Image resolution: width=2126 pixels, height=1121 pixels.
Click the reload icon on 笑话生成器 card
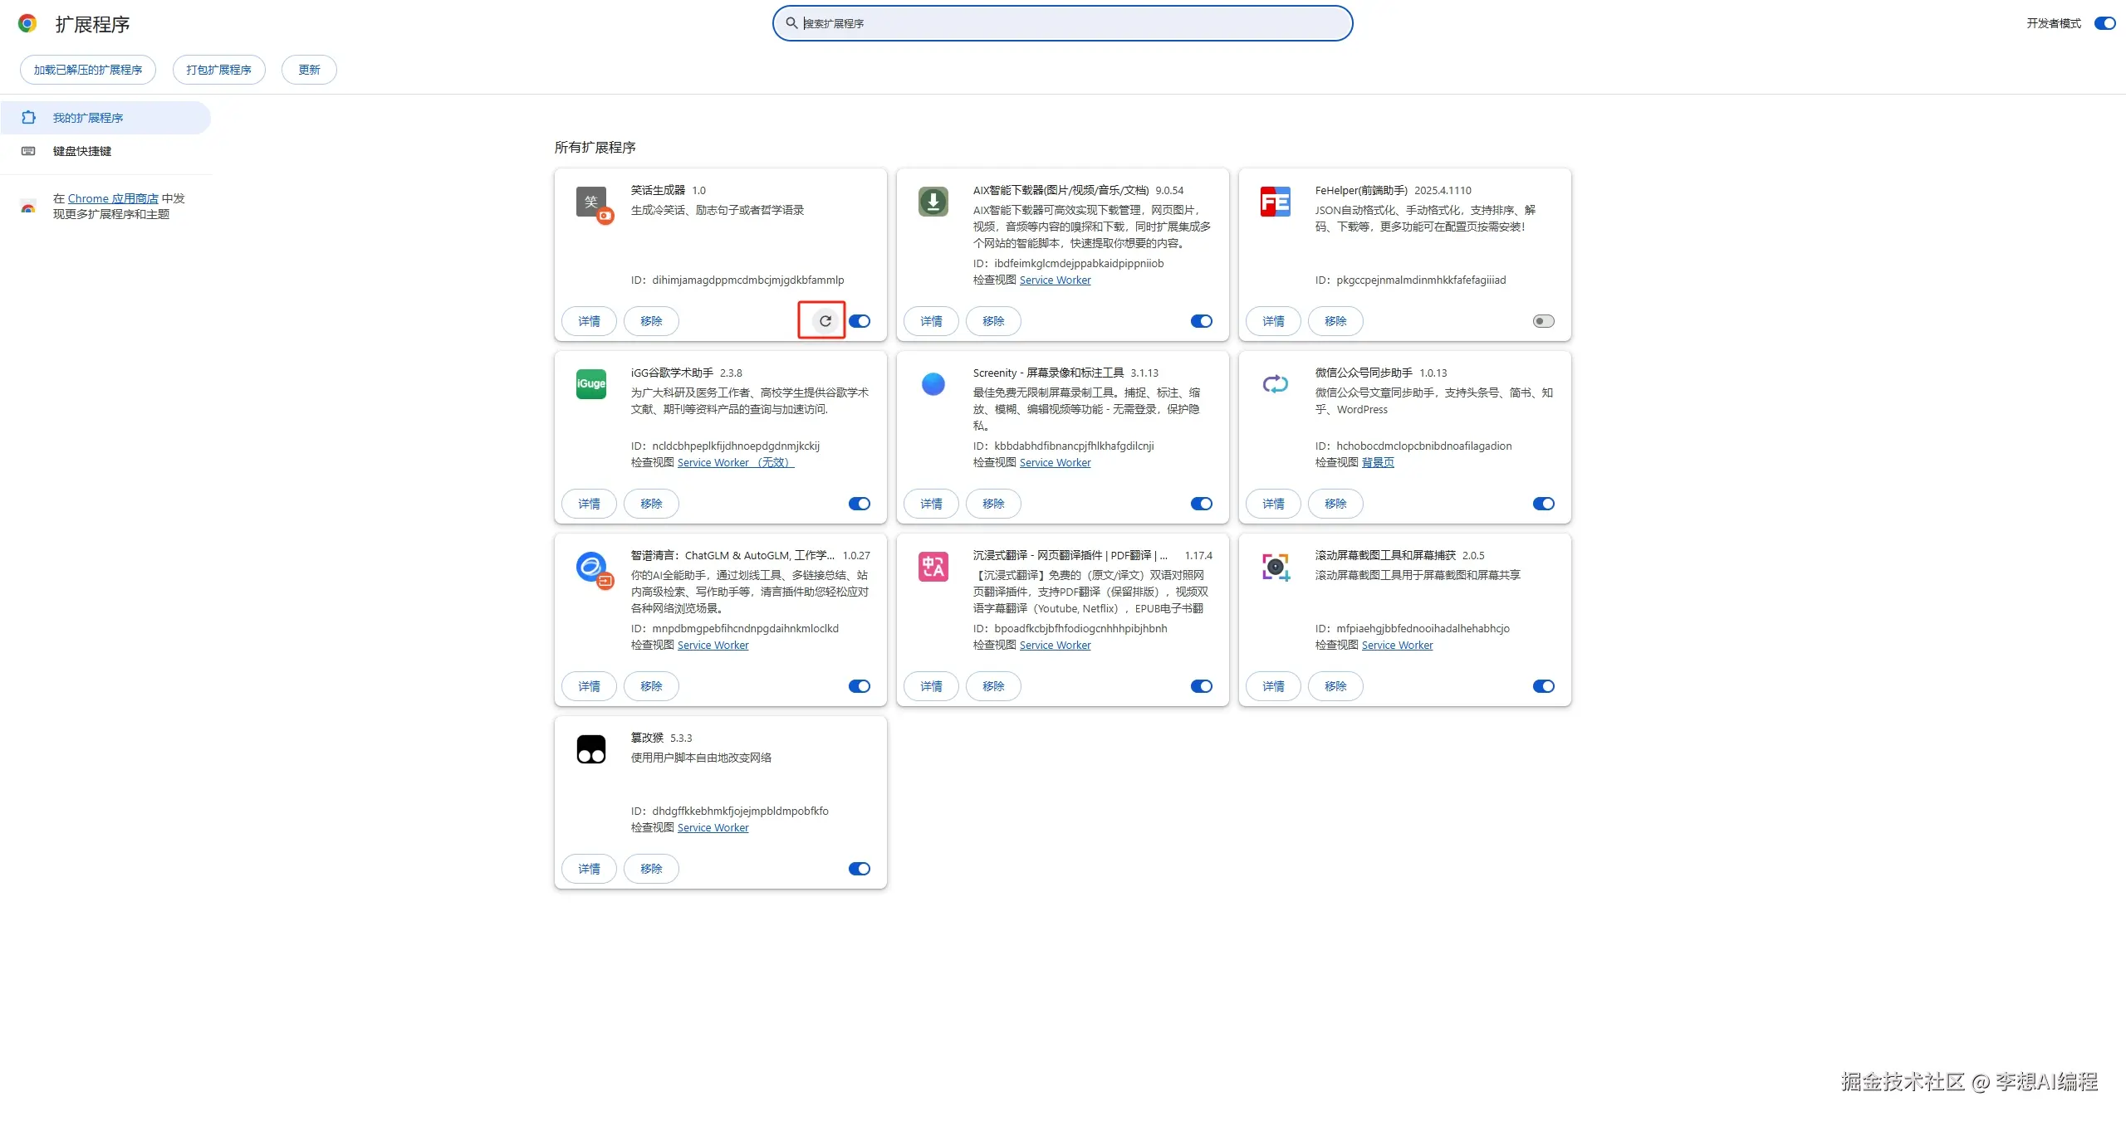pos(825,321)
